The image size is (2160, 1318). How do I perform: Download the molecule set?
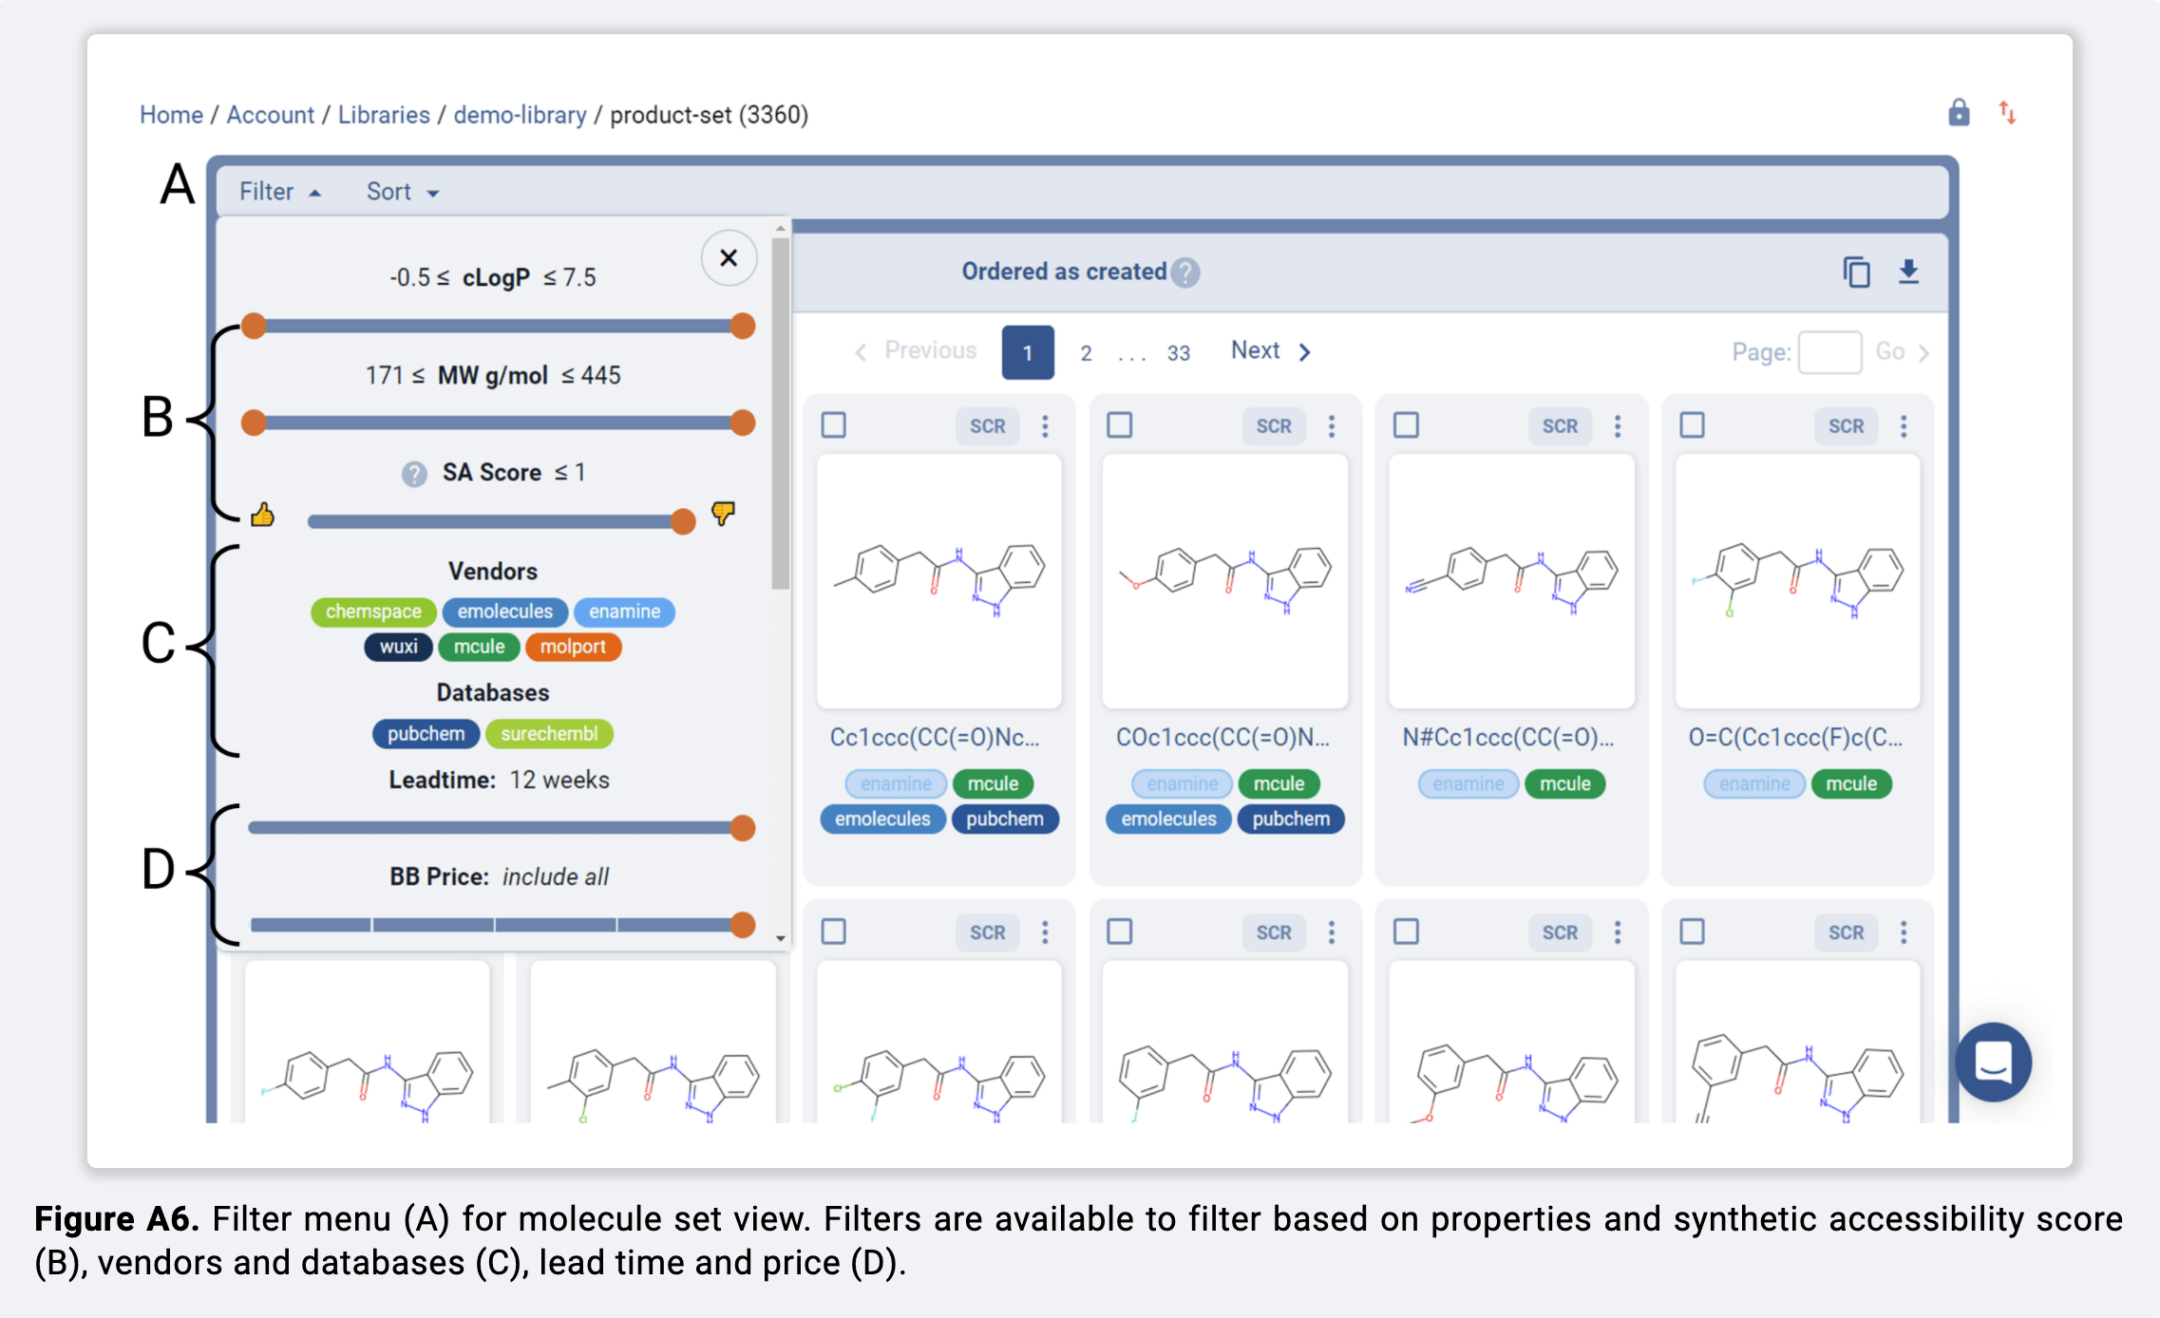(1908, 273)
